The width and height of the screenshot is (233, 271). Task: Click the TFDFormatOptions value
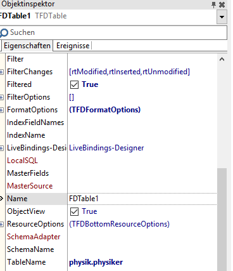[104, 110]
